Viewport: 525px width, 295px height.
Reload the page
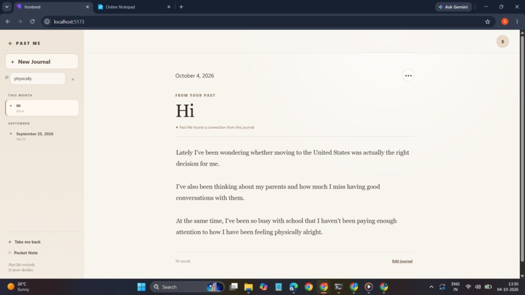[x=32, y=21]
